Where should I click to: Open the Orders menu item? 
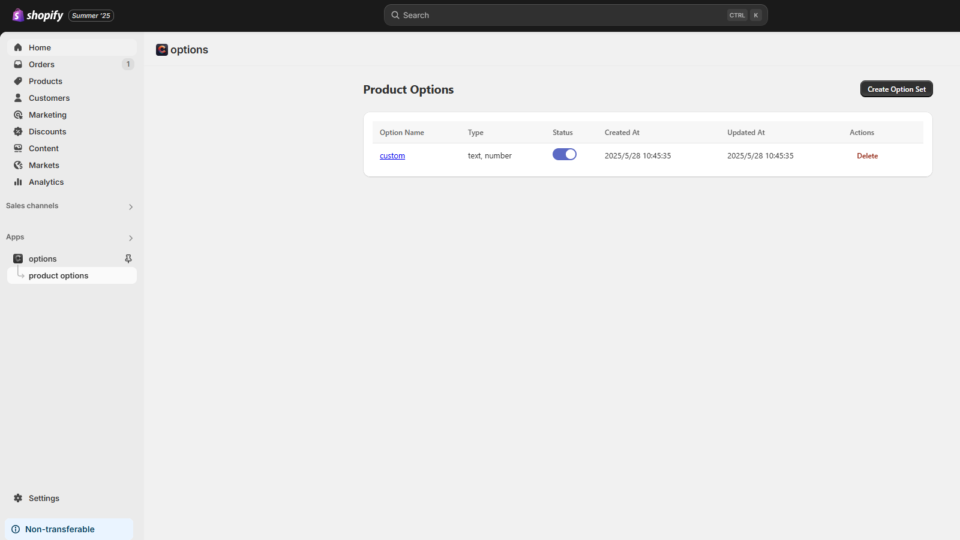pyautogui.click(x=72, y=64)
